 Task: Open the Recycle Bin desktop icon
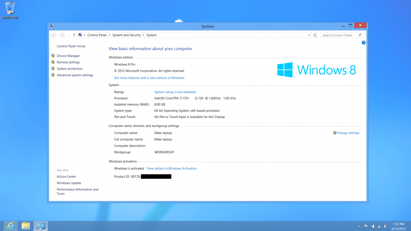[x=10, y=10]
